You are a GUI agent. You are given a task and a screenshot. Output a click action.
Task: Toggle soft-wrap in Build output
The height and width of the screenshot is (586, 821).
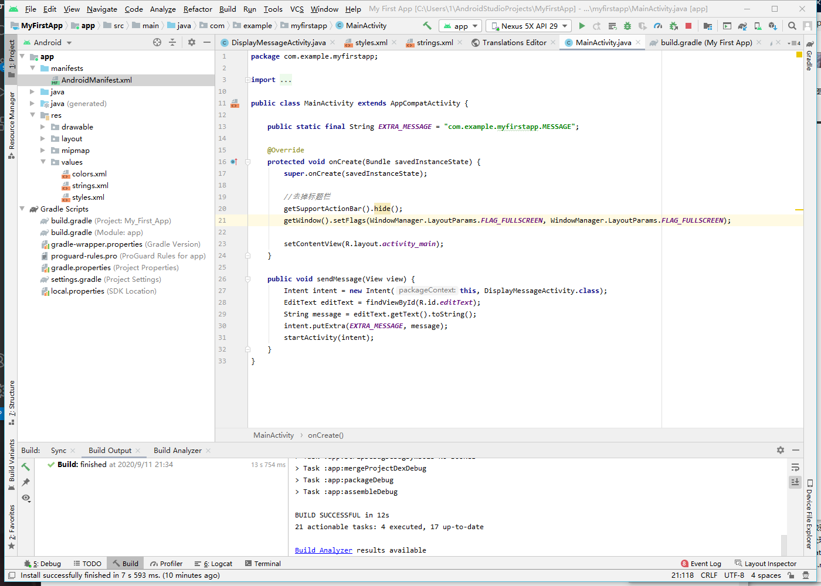click(795, 467)
